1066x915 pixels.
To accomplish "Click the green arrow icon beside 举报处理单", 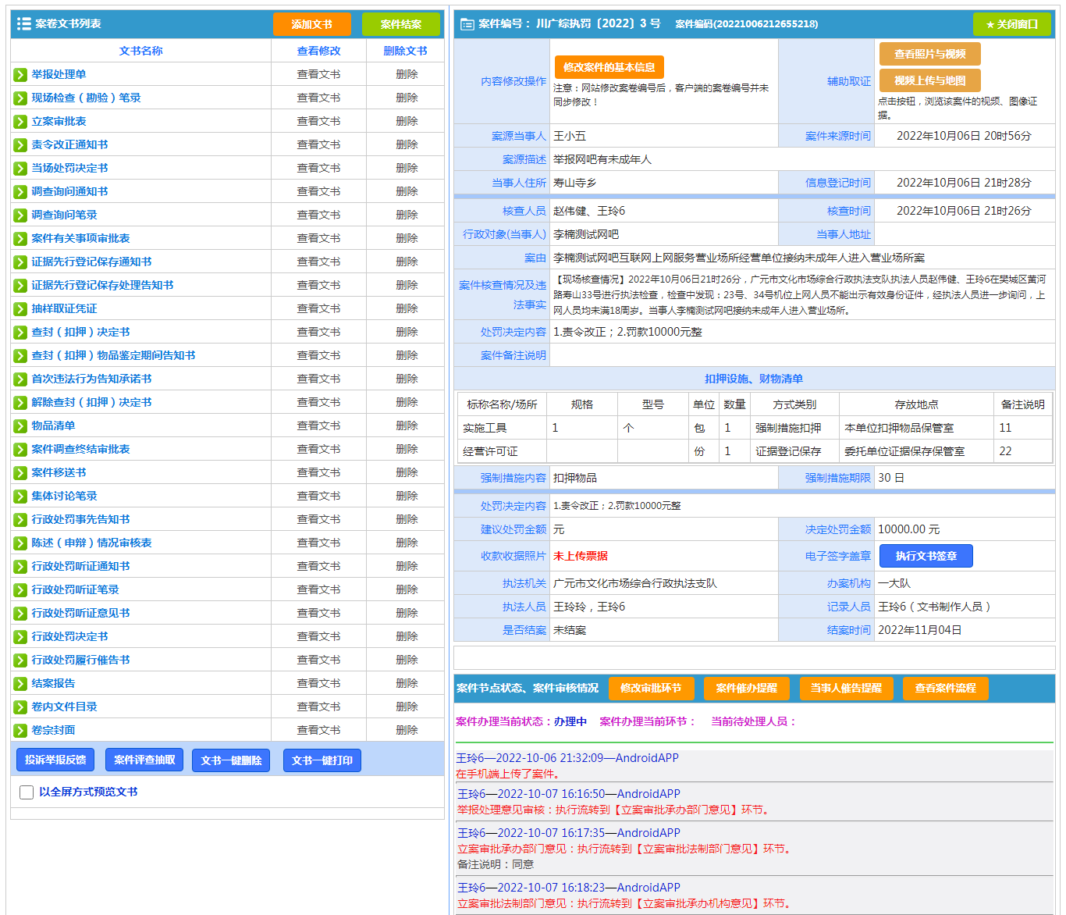I will pyautogui.click(x=20, y=75).
